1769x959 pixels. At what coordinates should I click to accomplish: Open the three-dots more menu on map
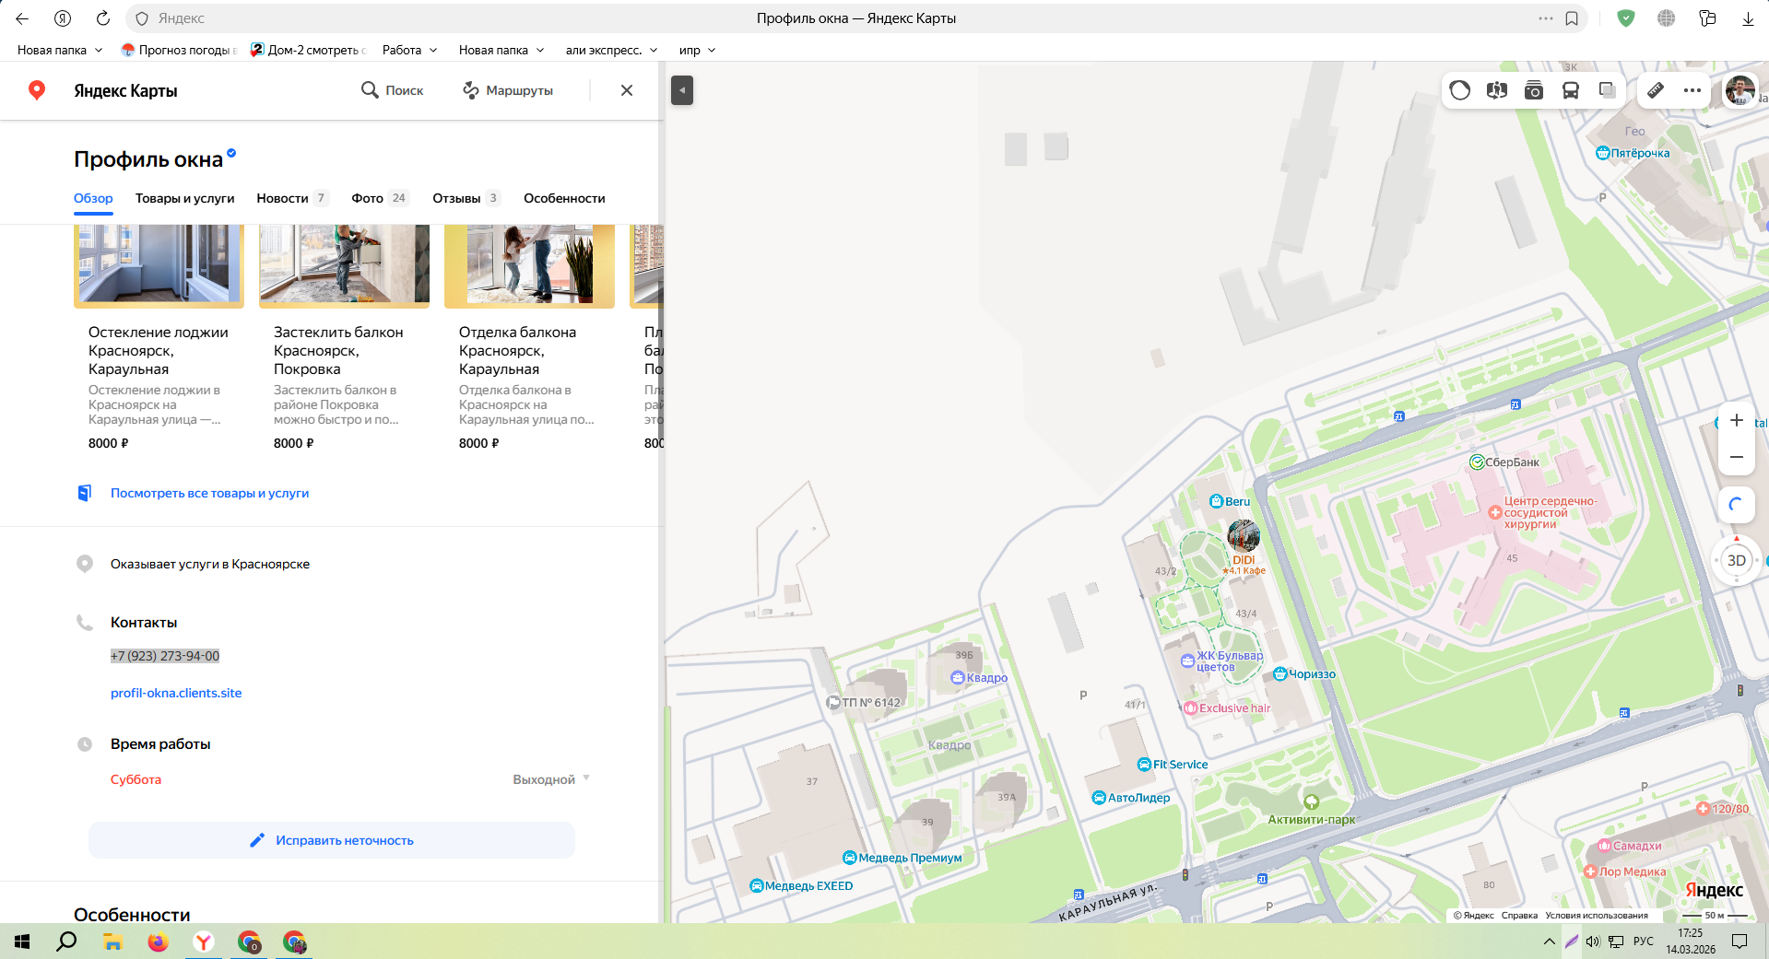tap(1692, 90)
